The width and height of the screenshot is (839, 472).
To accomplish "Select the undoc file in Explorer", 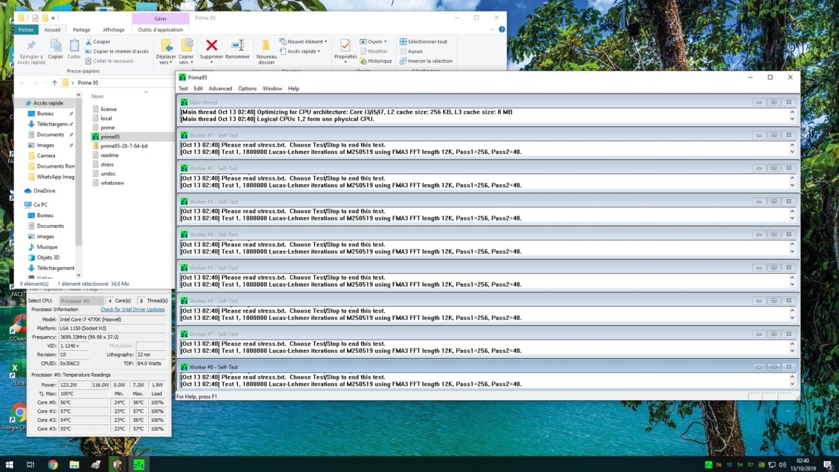I will 104,174.
